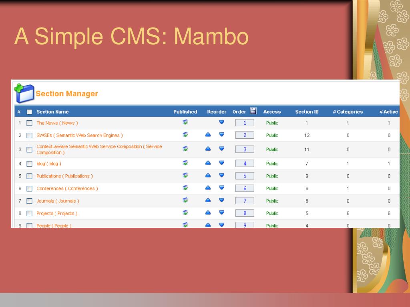Image resolution: width=410 pixels, height=307 pixels.
Task: Click order field with value 2
Action: click(245, 135)
